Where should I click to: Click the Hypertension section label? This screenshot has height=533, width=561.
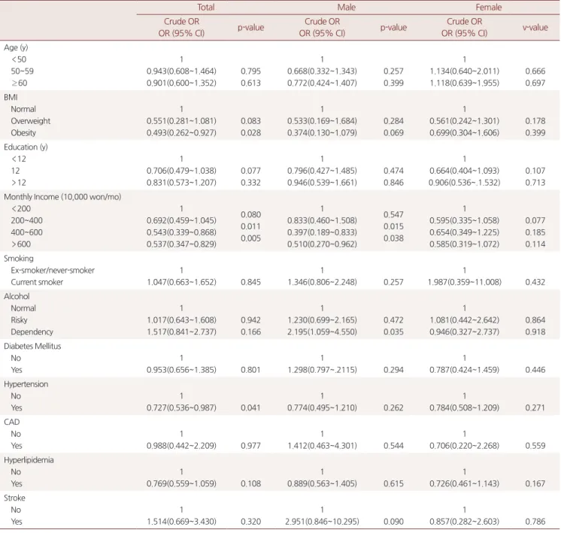(26, 384)
